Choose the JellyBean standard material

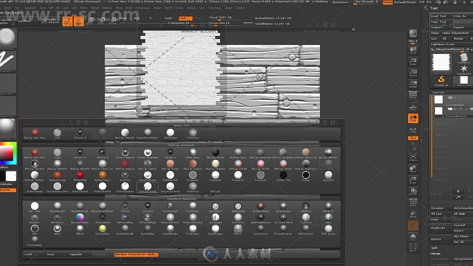pos(306,207)
